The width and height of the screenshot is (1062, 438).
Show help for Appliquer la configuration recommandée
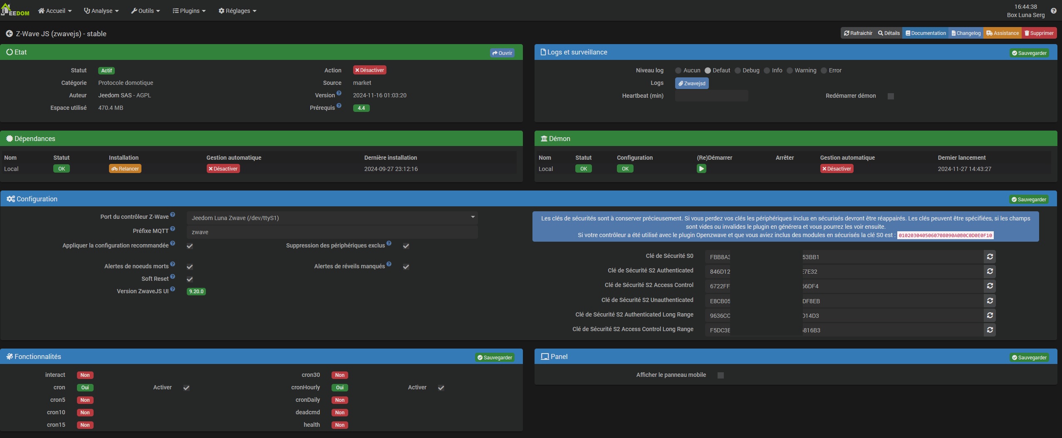coord(173,243)
